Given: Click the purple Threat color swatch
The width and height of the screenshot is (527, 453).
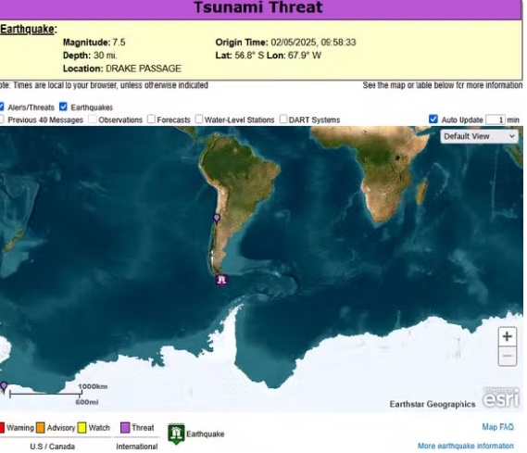Looking at the screenshot, I should click(125, 428).
